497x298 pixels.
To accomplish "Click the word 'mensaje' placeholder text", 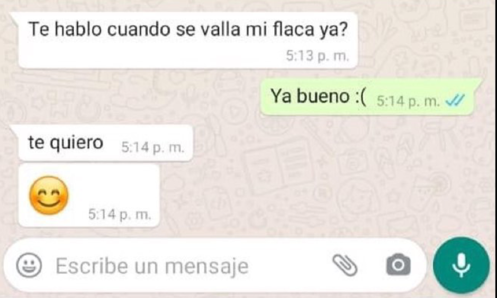I will 206,266.
